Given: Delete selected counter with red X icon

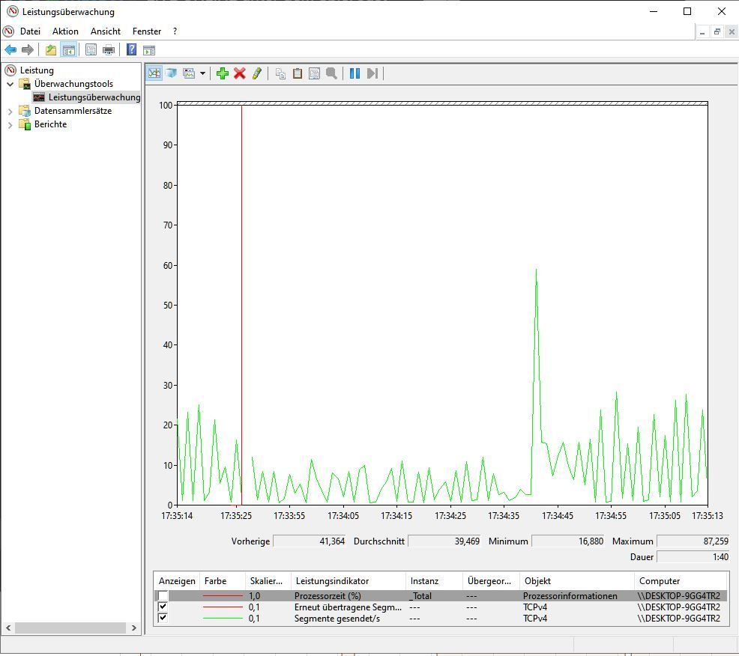Looking at the screenshot, I should (x=240, y=73).
